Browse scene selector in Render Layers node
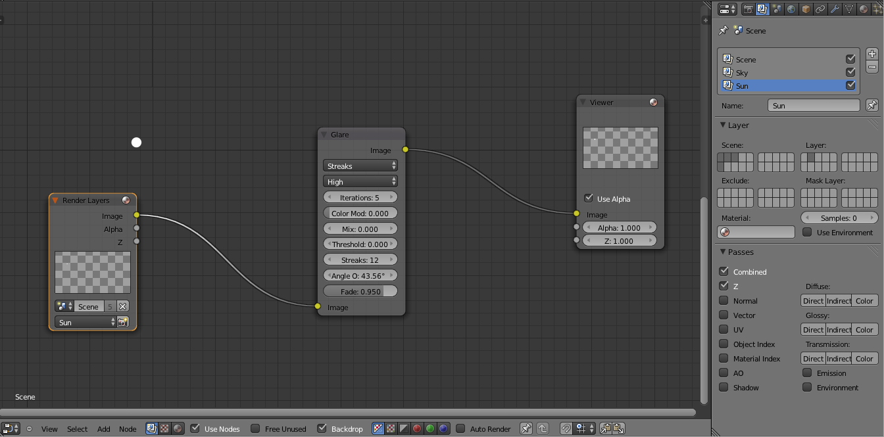Screen dimensions: 884x437 click(x=64, y=306)
